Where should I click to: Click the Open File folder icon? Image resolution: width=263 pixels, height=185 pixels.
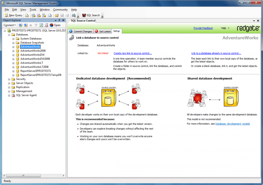(x=57, y=15)
